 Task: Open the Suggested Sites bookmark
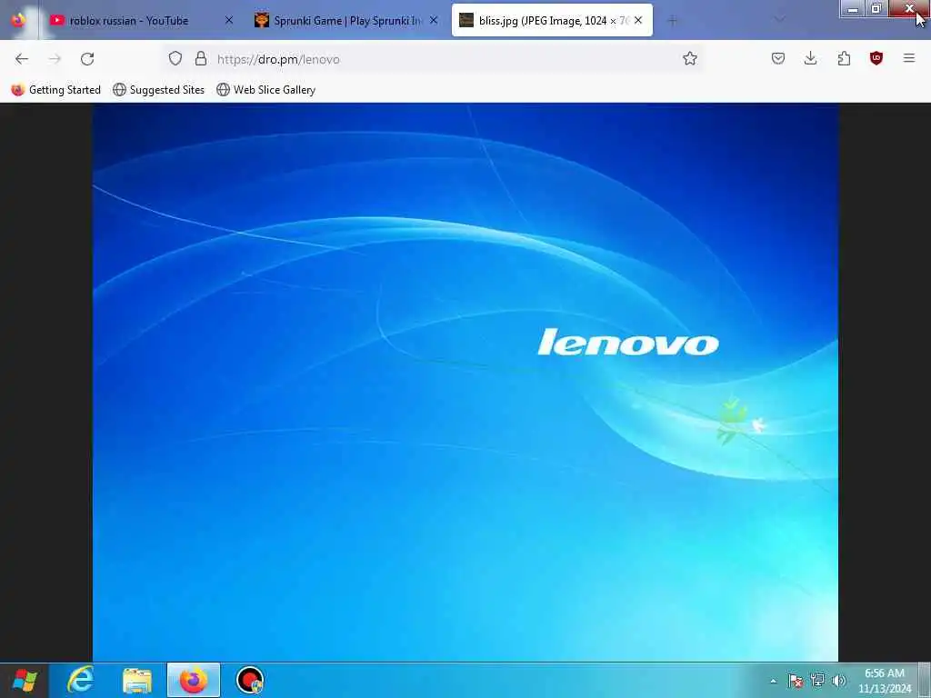pyautogui.click(x=158, y=90)
